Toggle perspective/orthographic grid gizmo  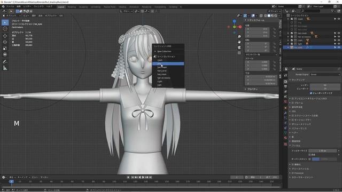239,53
